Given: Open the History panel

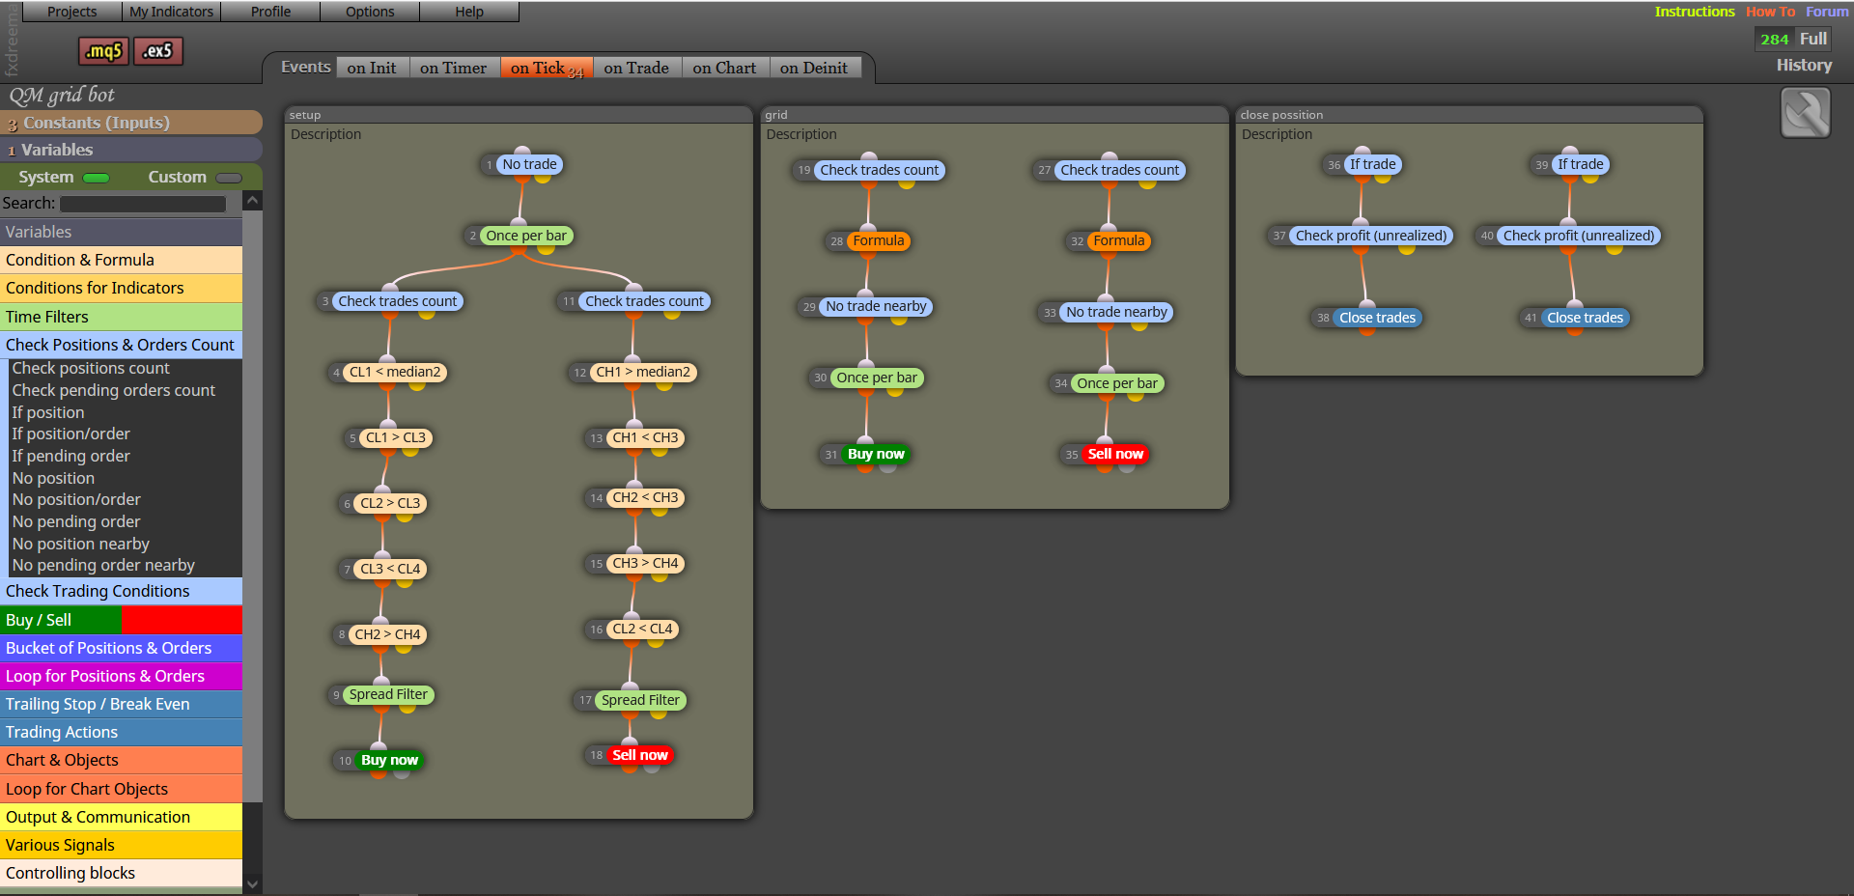Looking at the screenshot, I should (x=1804, y=65).
